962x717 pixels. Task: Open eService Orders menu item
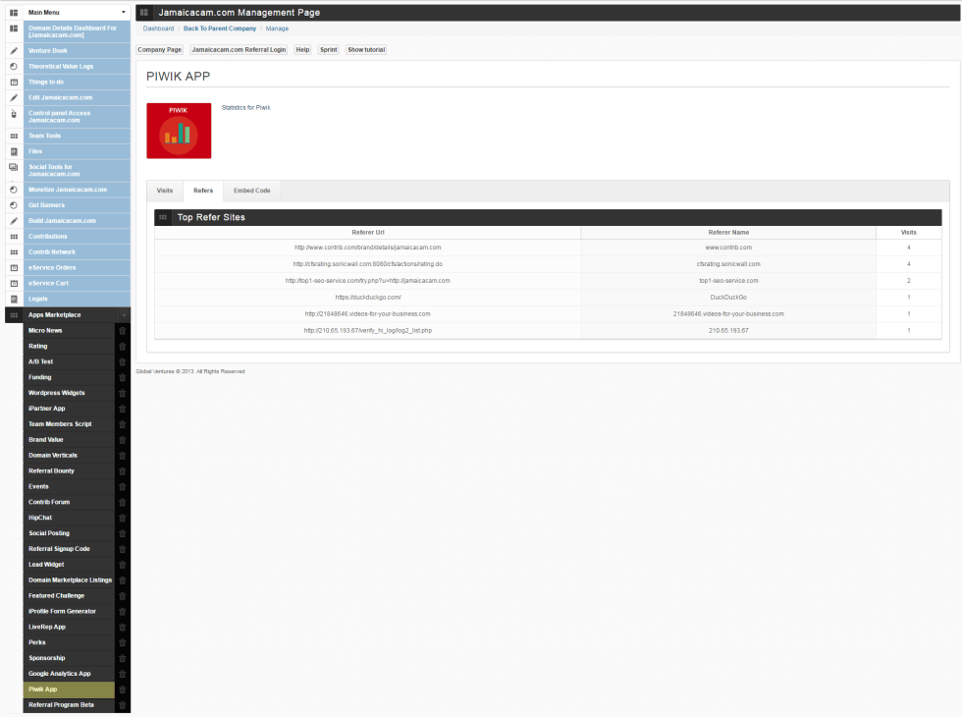coord(77,267)
